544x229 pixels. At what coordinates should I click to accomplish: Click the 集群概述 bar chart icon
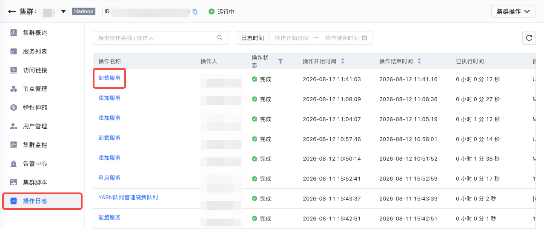(x=14, y=33)
